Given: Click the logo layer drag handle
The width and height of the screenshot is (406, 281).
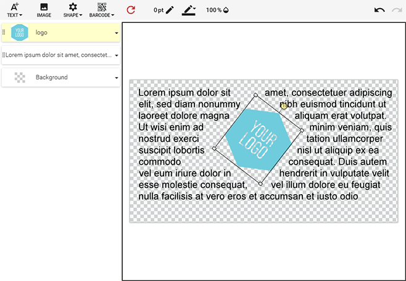Looking at the screenshot, I should click(4, 33).
